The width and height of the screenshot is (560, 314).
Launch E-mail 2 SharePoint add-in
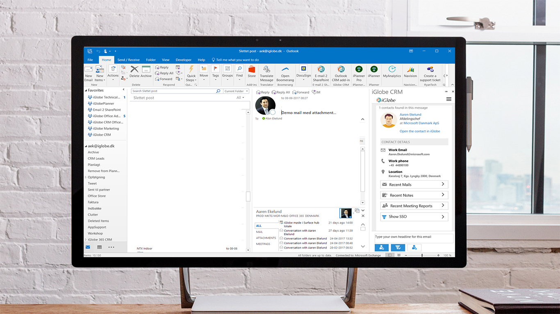321,74
